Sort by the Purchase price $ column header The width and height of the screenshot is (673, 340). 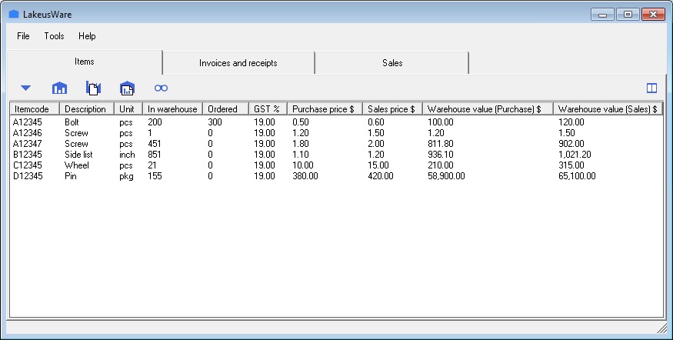pyautogui.click(x=325, y=109)
